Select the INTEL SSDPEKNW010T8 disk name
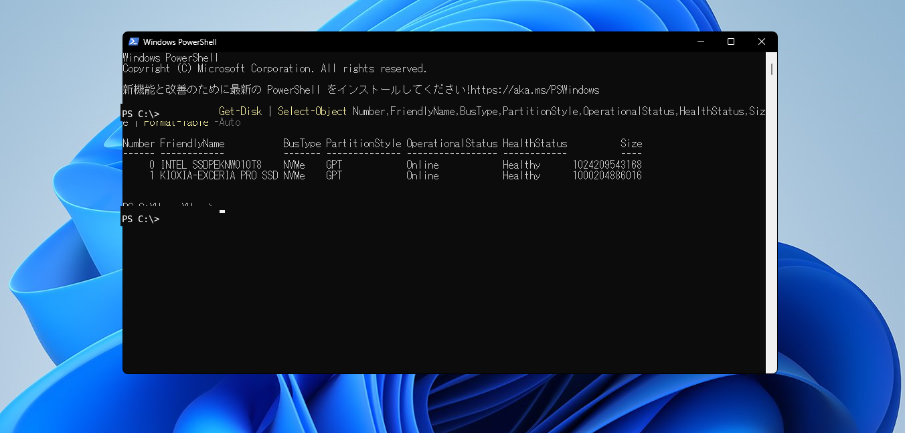The image size is (905, 433). (x=211, y=165)
